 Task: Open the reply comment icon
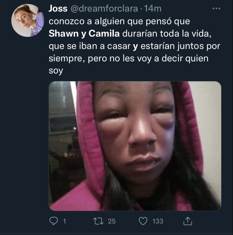[54, 221]
